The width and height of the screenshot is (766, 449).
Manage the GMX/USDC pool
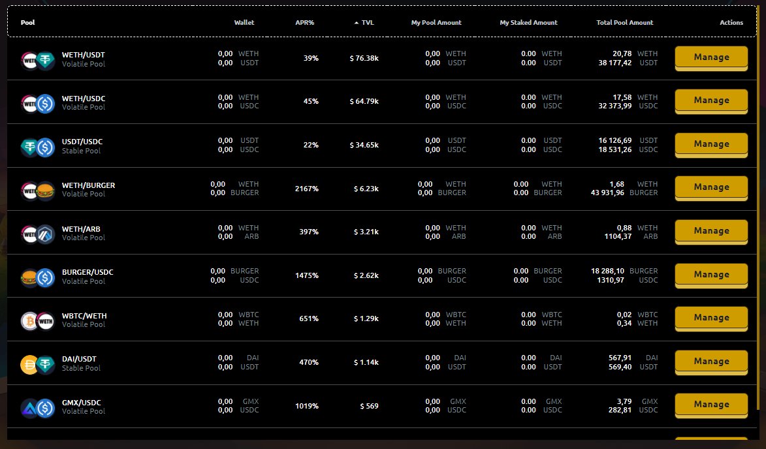(711, 405)
